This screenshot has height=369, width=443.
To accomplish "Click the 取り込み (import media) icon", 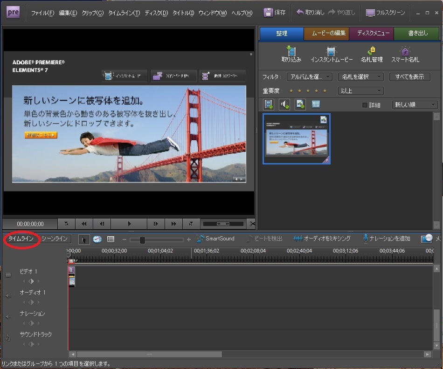I will coord(291,51).
